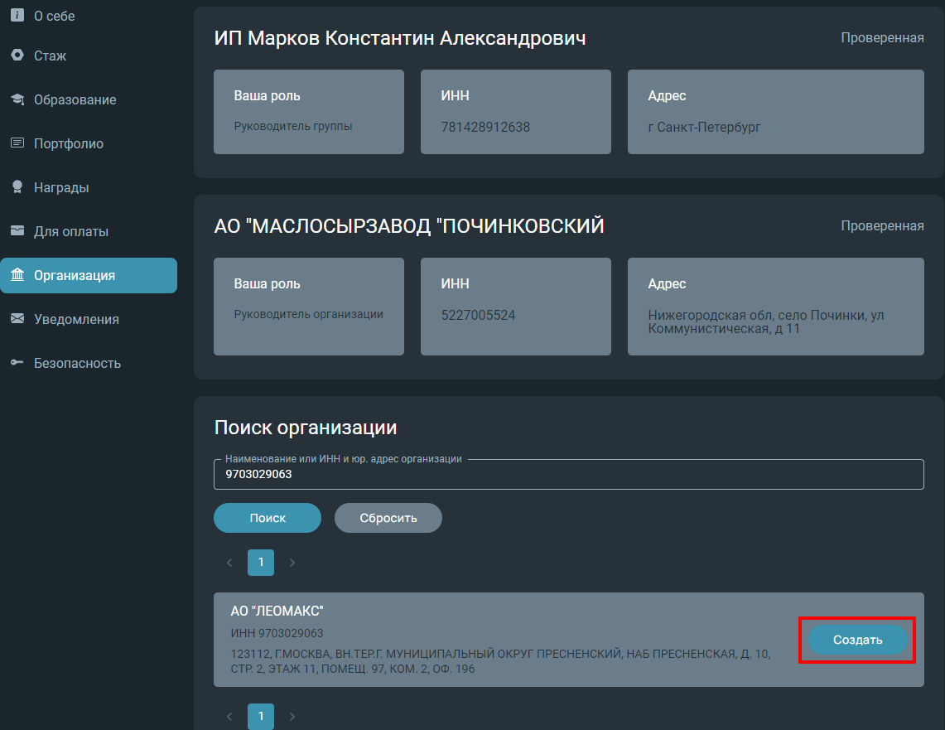Click the hexagon icon beside Стаж

click(x=17, y=55)
